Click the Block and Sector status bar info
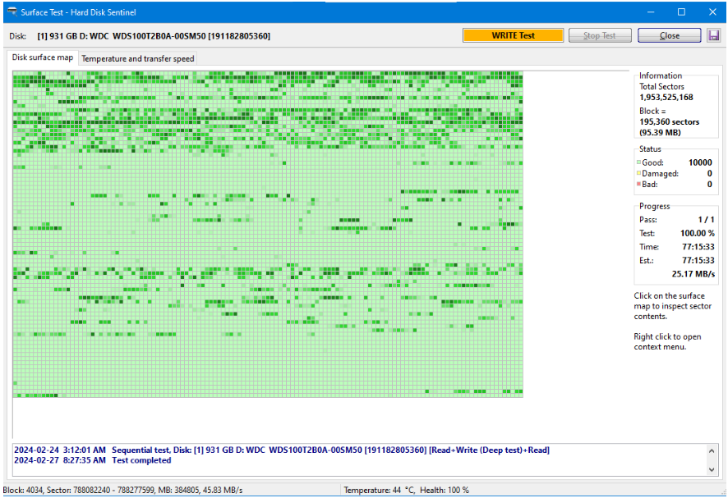The image size is (728, 498). (x=123, y=491)
